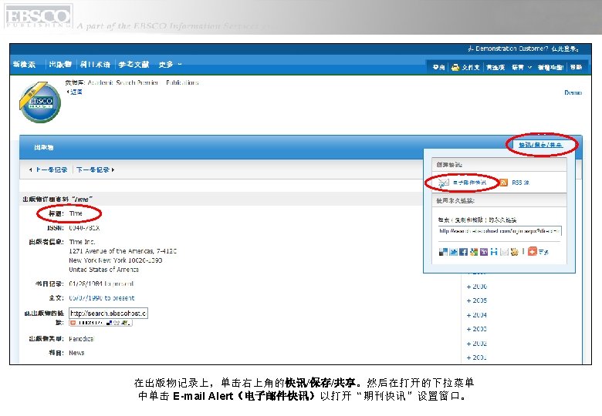Click 更多 beside the share icons

click(543, 252)
